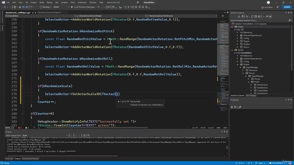Image resolution: width=294 pixels, height=165 pixels.
Task: Toggle auto-hide pin on Solution Explorer panel
Action: (x=289, y=13)
